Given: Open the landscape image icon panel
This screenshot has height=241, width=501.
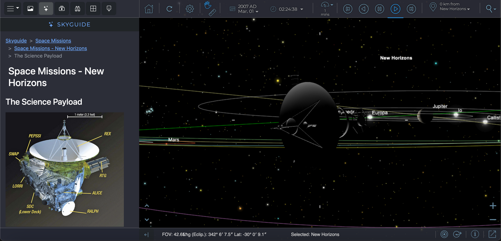Looking at the screenshot, I should pos(31,9).
